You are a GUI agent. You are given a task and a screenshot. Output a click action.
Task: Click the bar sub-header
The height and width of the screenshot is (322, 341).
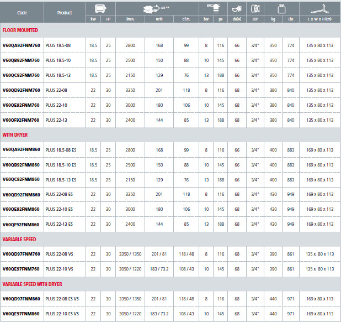(206, 19)
